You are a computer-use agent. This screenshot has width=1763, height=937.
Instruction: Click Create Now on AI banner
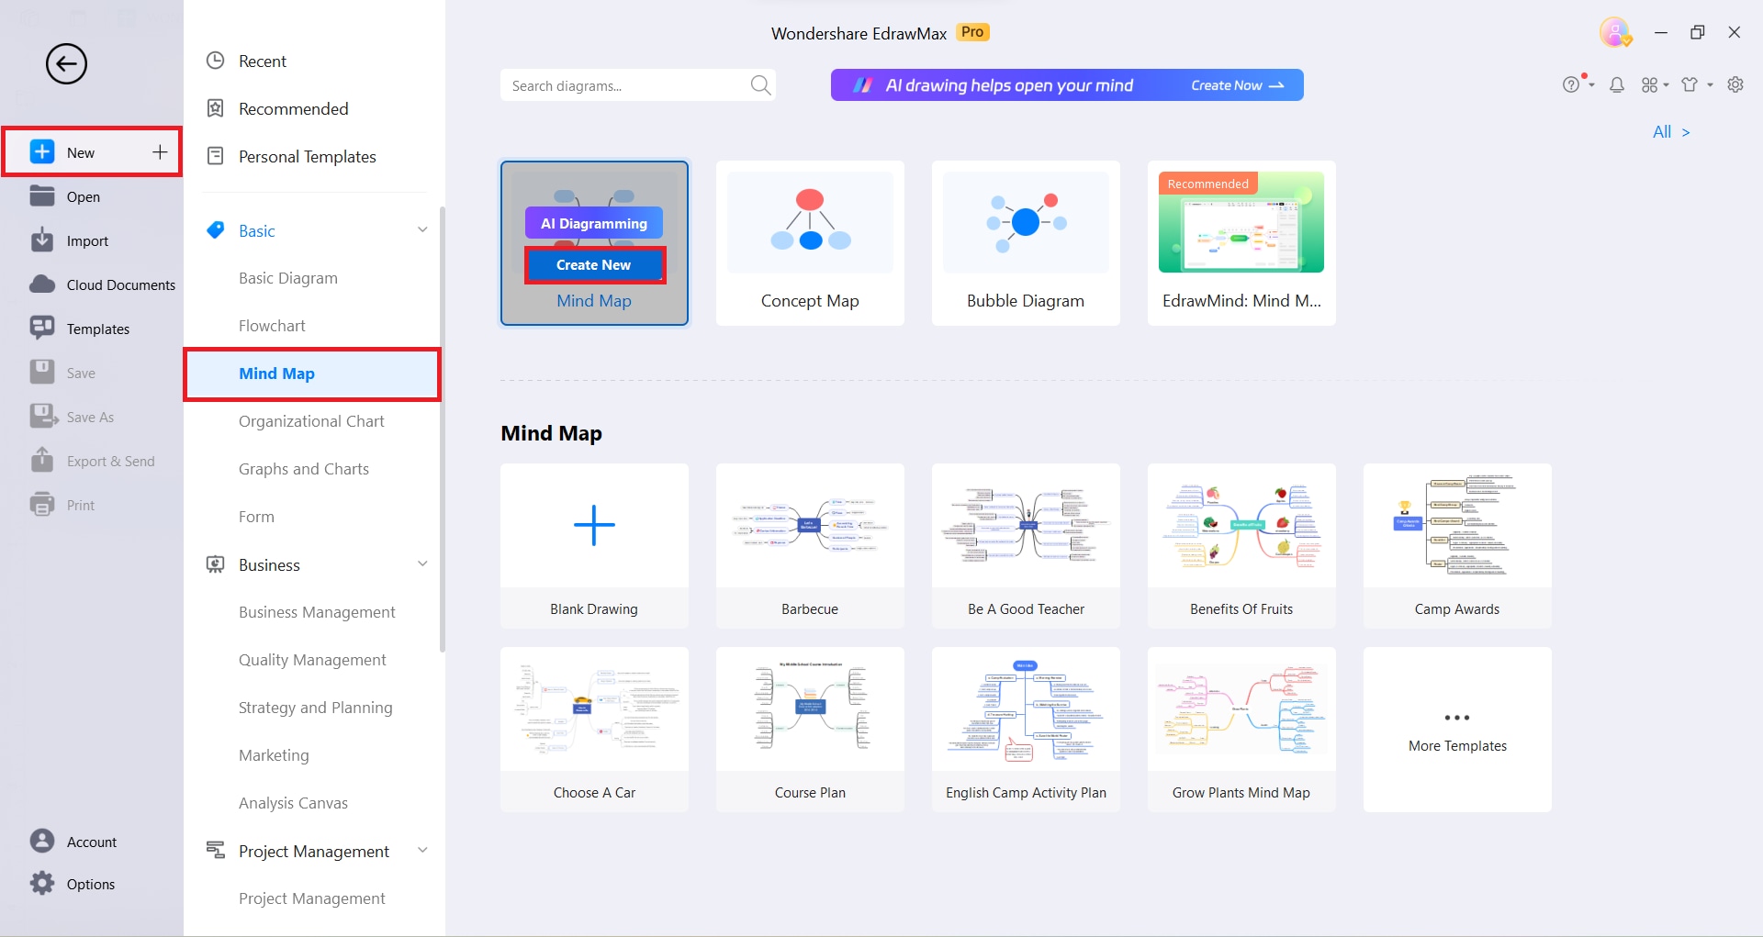point(1237,85)
